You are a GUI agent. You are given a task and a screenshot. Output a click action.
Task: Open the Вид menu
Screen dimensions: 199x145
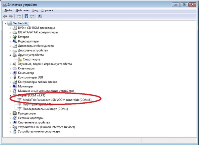click(35, 10)
